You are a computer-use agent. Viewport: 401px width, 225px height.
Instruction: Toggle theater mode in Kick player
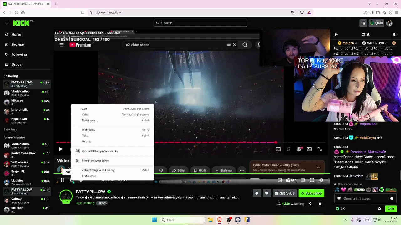coord(303,180)
